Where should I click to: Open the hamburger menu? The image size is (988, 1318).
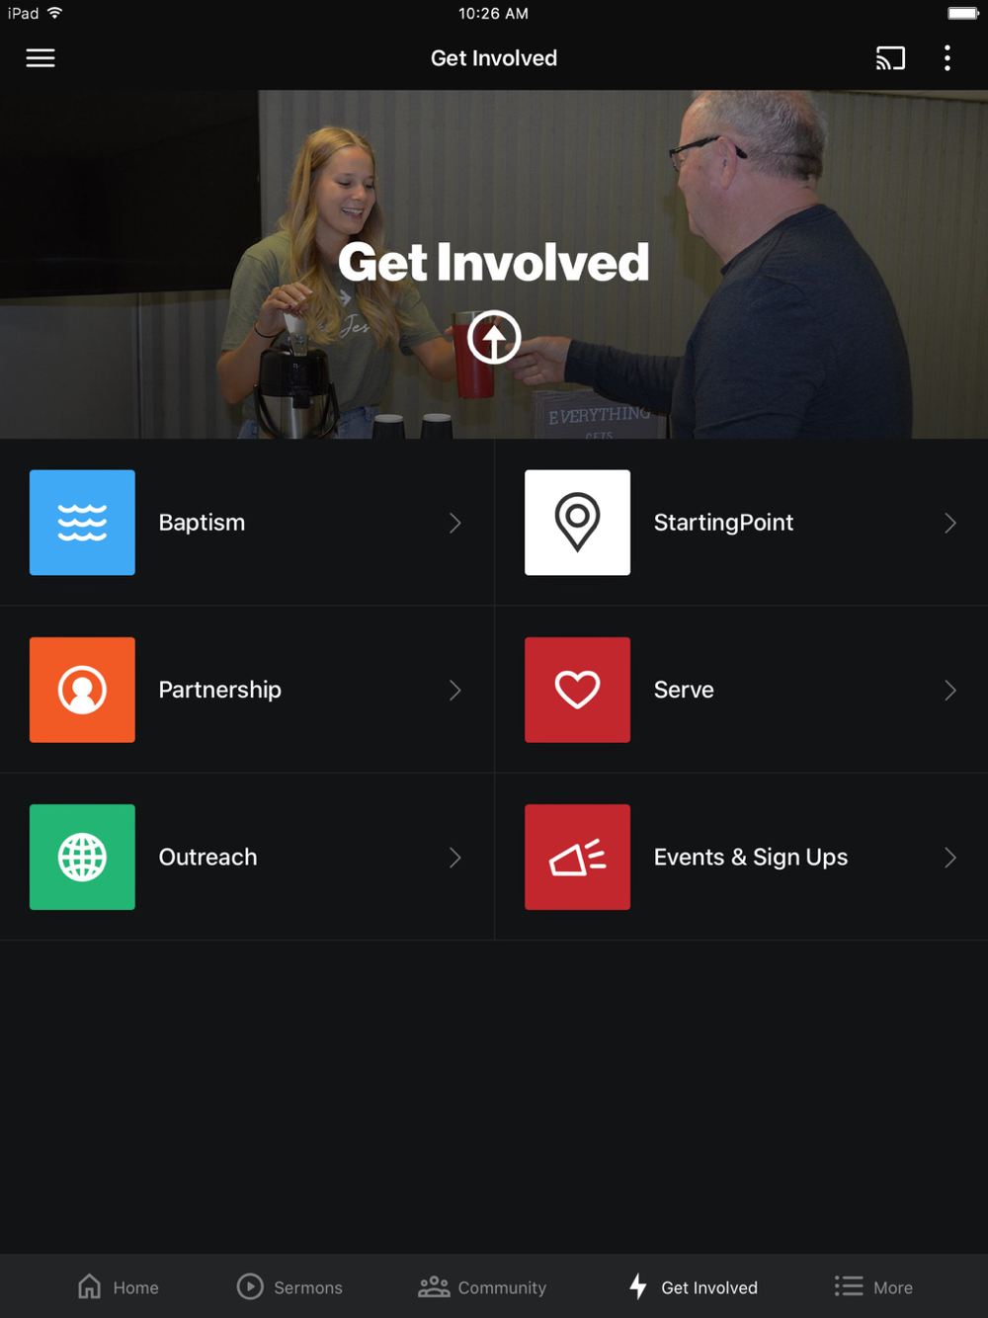coord(41,58)
